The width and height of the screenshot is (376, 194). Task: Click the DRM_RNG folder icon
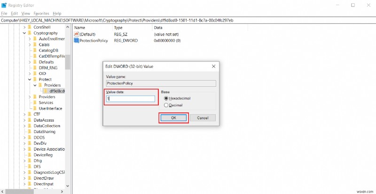click(x=35, y=67)
